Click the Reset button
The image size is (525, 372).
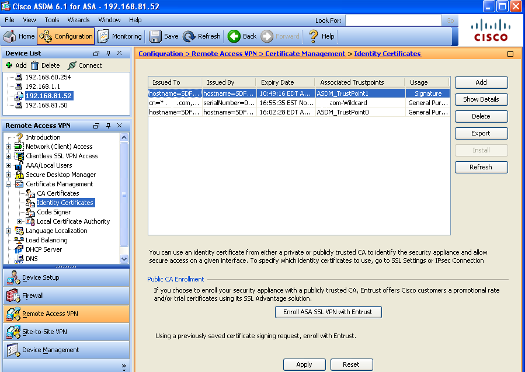point(352,364)
